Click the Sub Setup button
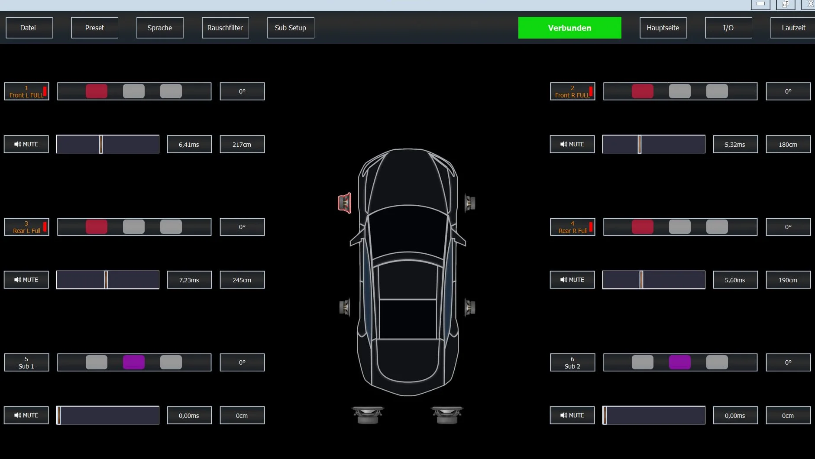 click(x=291, y=28)
